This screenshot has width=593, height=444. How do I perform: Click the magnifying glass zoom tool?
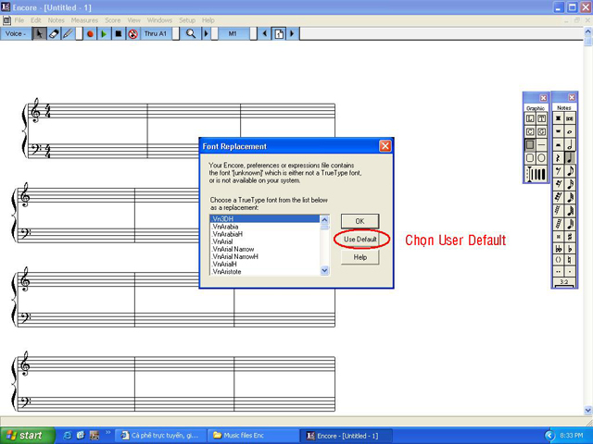pos(191,33)
